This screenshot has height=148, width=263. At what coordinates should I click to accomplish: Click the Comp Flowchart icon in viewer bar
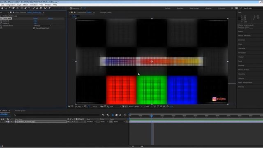click(x=164, y=106)
